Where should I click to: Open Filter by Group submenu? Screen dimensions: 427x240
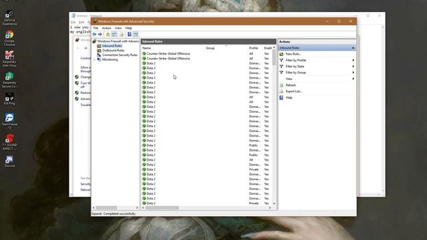coord(317,73)
